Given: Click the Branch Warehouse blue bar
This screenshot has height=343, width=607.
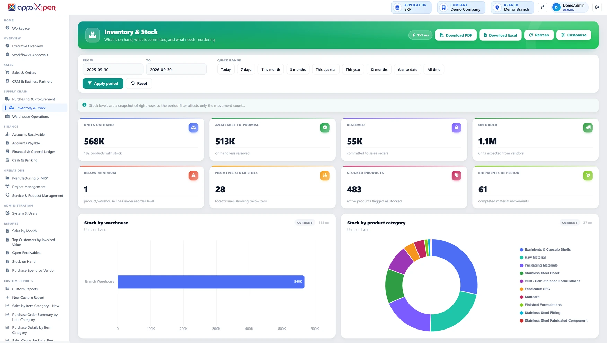Looking at the screenshot, I should [x=211, y=282].
